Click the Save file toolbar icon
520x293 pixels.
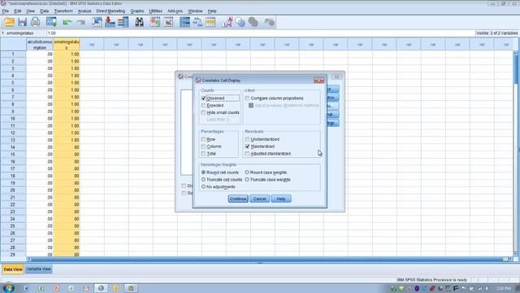(22, 22)
